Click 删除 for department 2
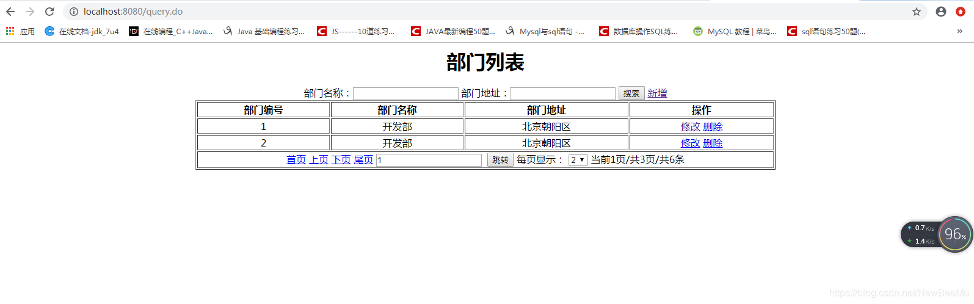This screenshot has height=304, width=974. [713, 143]
